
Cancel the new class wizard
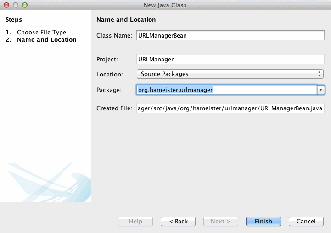pyautogui.click(x=306, y=221)
